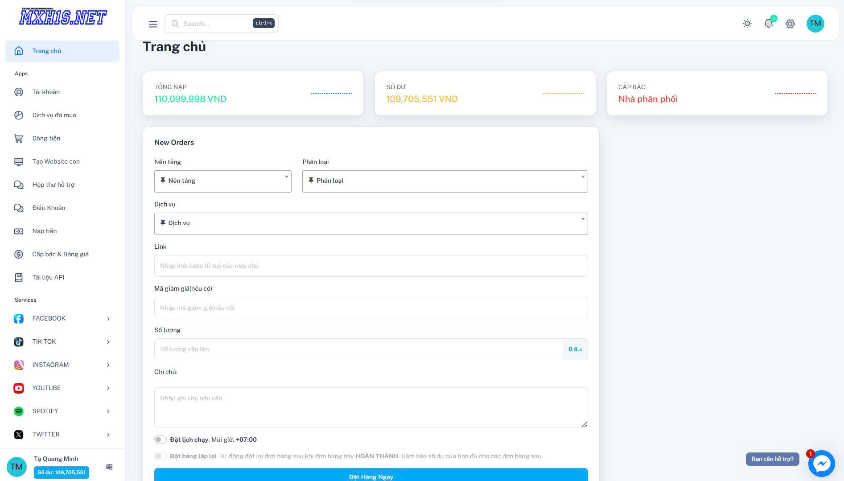Click the Trang chủ home icon
This screenshot has width=844, height=481.
pos(19,51)
